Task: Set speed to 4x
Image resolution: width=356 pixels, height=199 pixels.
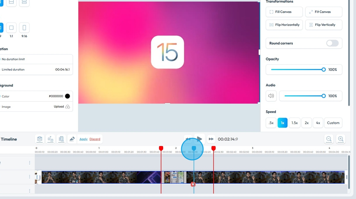Action: pos(318,123)
